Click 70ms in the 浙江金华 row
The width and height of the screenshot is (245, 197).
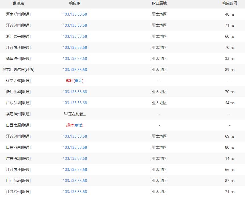click(x=230, y=92)
